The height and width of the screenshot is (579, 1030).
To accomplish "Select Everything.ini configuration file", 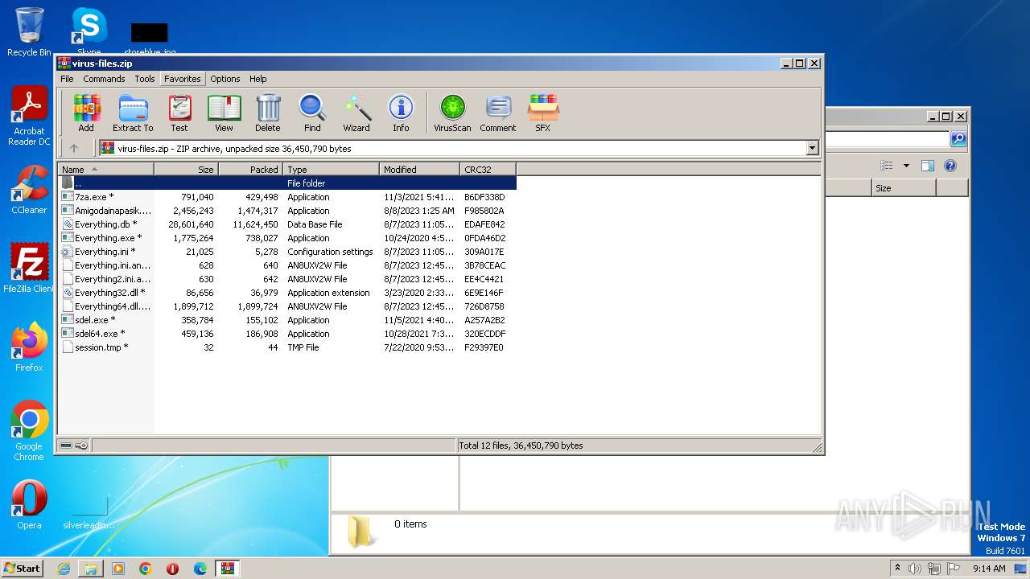I will coord(287,252).
